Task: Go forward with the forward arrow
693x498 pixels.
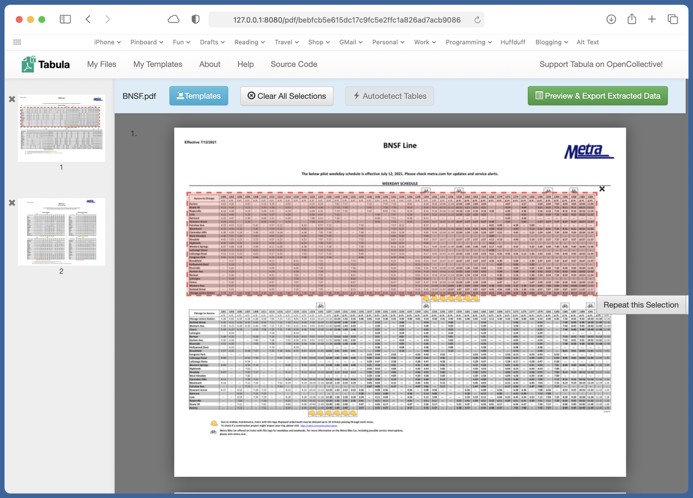Action: [x=108, y=19]
